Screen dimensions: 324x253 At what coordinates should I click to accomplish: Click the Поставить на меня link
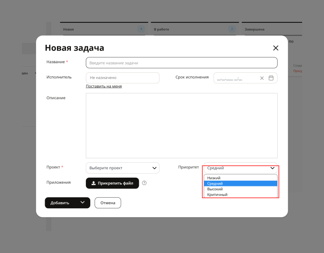coord(104,86)
